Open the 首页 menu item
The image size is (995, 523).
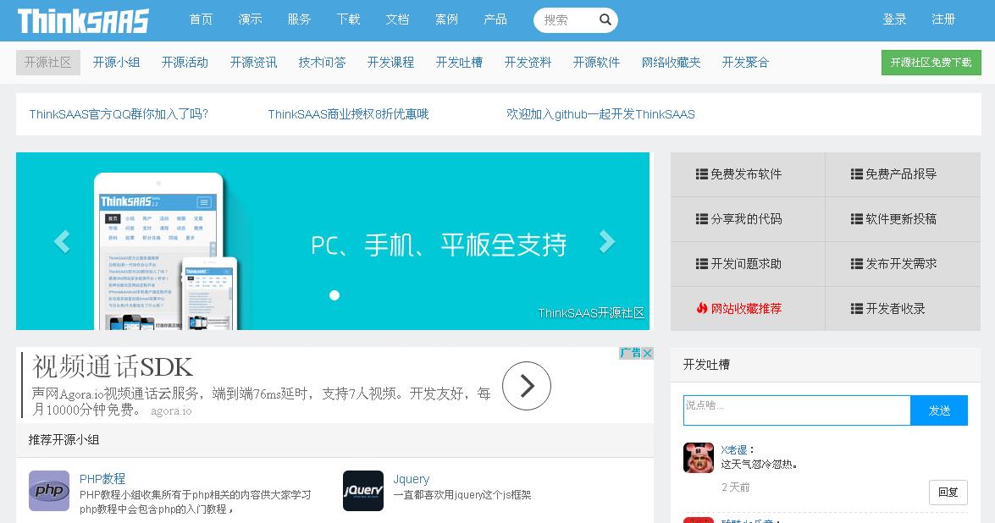click(201, 19)
